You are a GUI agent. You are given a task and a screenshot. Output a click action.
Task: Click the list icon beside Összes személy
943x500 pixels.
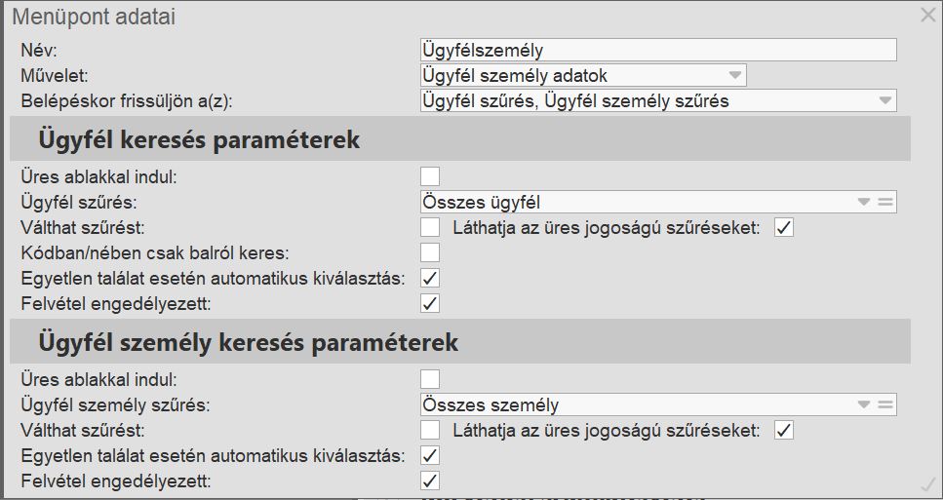pyautogui.click(x=884, y=404)
